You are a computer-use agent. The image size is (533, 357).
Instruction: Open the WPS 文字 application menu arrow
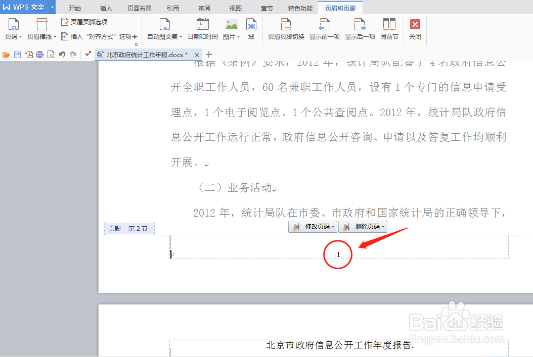[52, 7]
